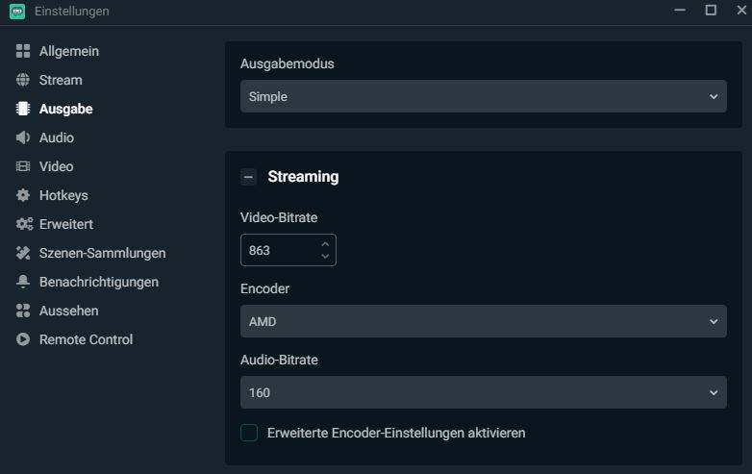Click the Benachrichtigungen bell icon

coord(23,282)
